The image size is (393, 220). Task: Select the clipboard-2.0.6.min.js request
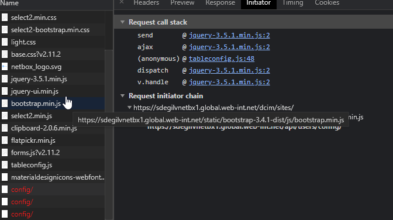[53, 128]
